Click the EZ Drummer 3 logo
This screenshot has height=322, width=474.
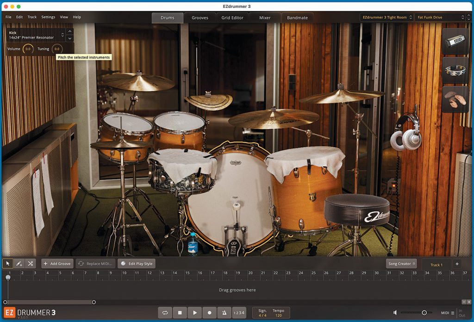(x=30, y=312)
